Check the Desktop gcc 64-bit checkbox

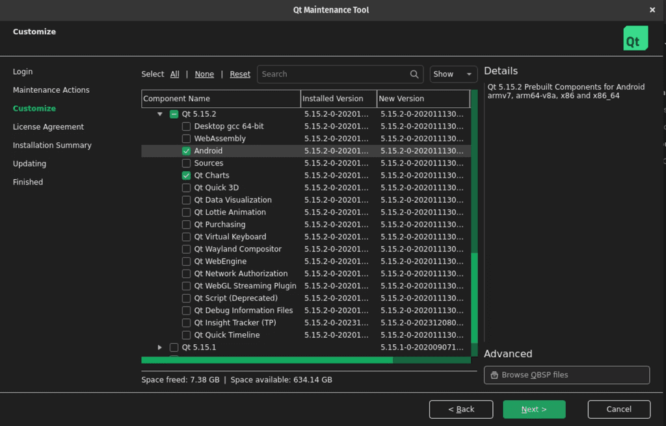pyautogui.click(x=186, y=127)
